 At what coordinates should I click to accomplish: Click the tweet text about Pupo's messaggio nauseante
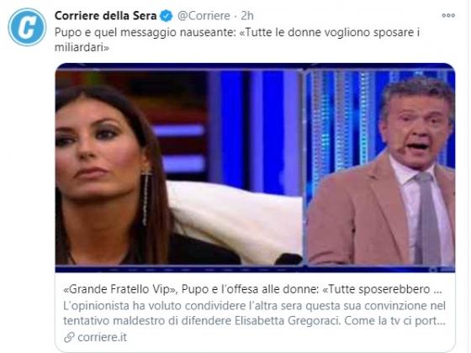tap(237, 40)
